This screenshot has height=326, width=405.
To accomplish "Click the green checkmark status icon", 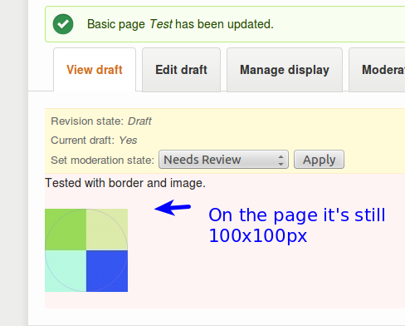I will tap(63, 24).
